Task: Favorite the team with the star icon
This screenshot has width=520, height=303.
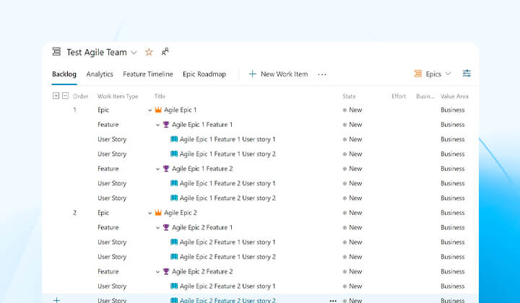Action: [x=149, y=52]
